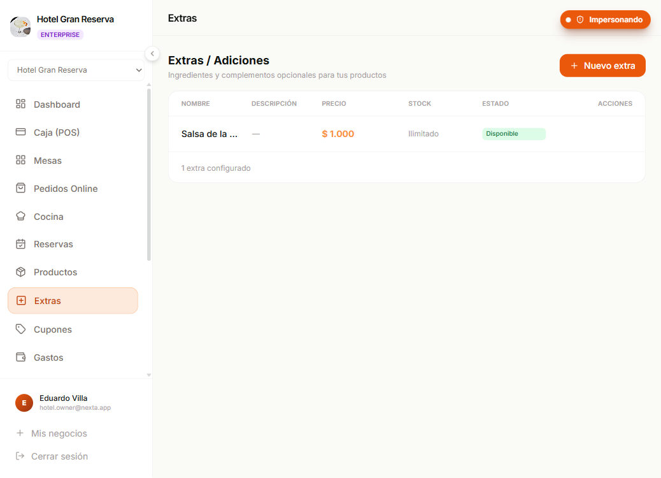Open the Dashboard menu item
The width and height of the screenshot is (661, 478).
pyautogui.click(x=73, y=105)
